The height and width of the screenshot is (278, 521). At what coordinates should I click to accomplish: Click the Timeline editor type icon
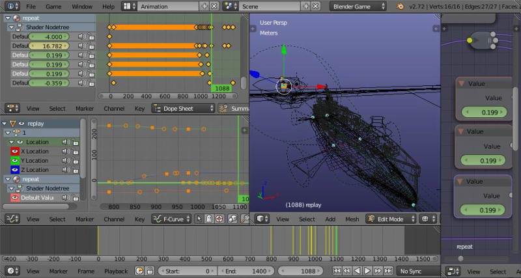[9, 271]
